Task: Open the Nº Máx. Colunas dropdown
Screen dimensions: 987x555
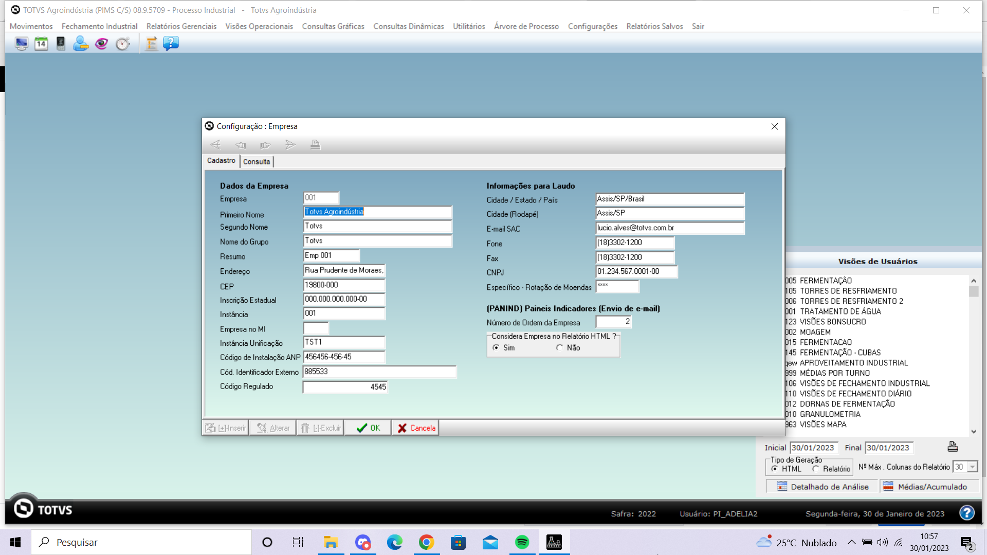Action: point(972,467)
